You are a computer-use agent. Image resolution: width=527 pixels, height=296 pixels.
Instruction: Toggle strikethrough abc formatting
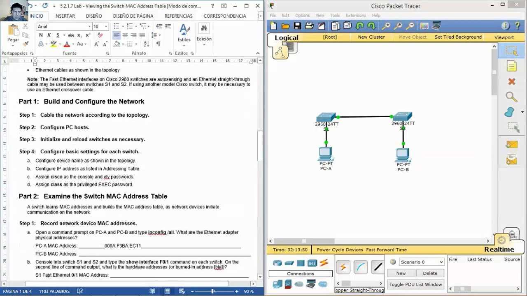tap(71, 35)
